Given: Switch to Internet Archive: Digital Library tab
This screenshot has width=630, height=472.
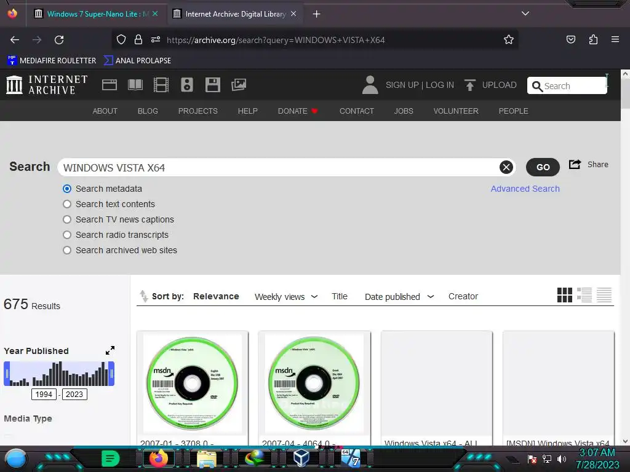Looking at the screenshot, I should click(x=235, y=14).
